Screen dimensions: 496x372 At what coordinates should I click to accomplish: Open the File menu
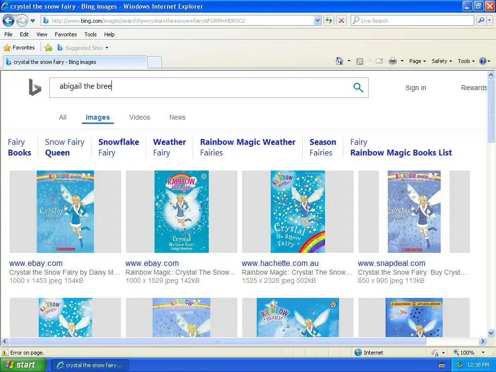coord(8,34)
